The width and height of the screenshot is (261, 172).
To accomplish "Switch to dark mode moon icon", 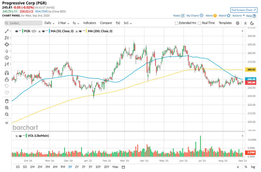I will (252, 23).
